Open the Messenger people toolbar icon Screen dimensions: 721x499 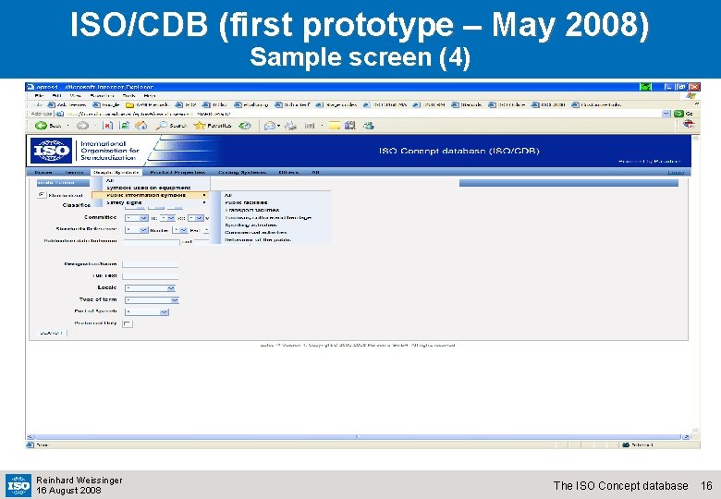(368, 125)
